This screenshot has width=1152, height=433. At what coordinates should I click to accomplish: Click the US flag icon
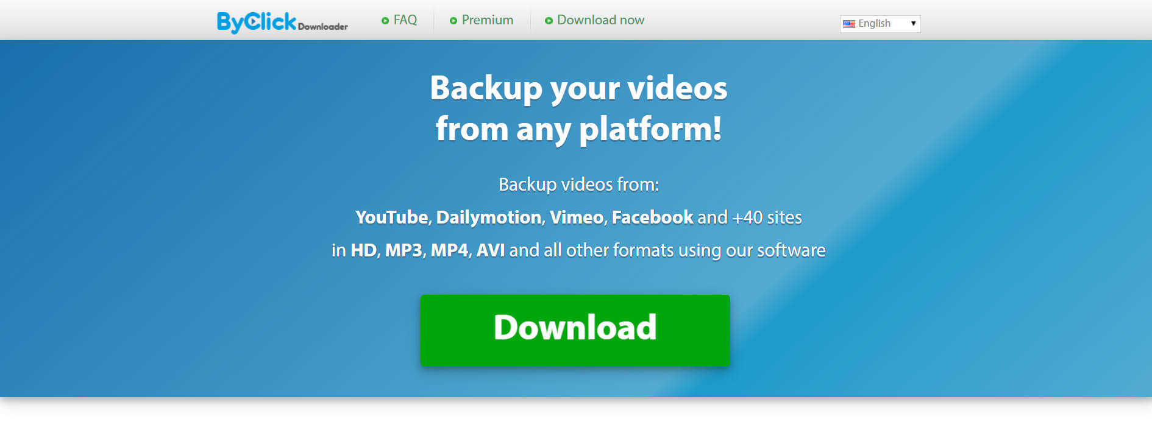(849, 24)
